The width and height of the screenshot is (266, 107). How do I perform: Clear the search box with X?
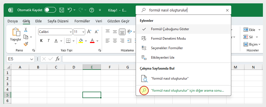(227, 10)
